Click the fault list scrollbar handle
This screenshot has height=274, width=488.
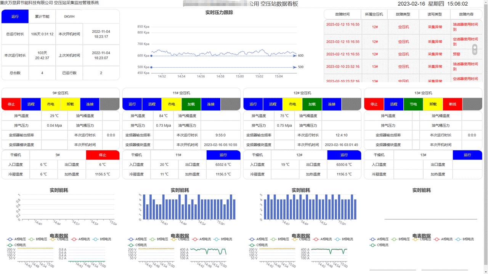coord(475,49)
